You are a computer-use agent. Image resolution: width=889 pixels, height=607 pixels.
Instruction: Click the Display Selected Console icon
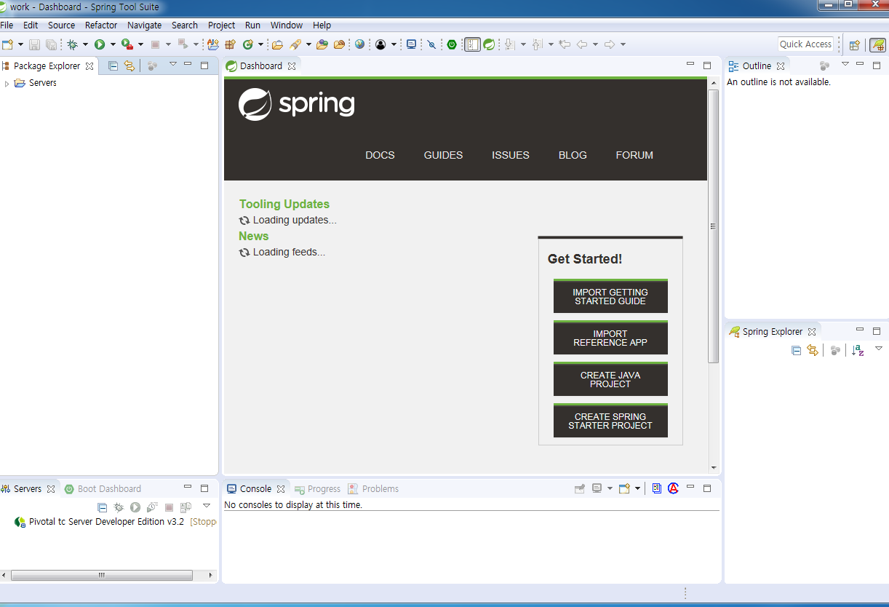(597, 488)
